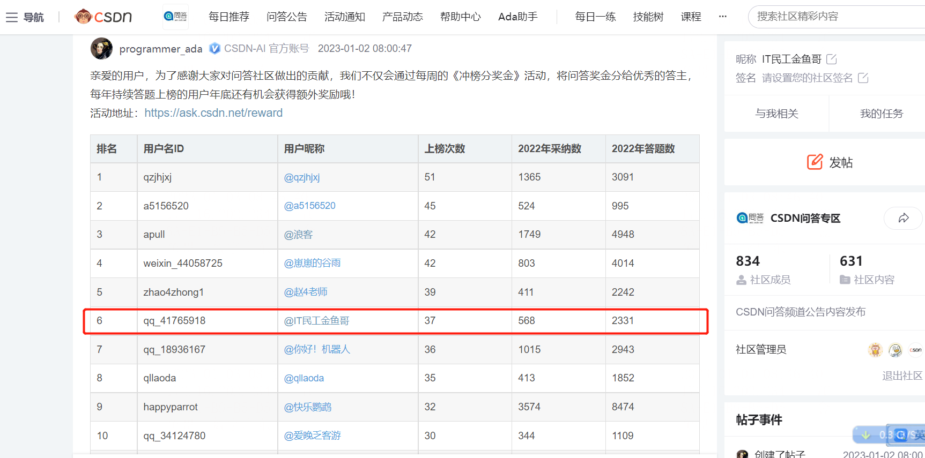The image size is (925, 458).
Task: Click programmer_ada's avatar picture
Action: tap(101, 48)
